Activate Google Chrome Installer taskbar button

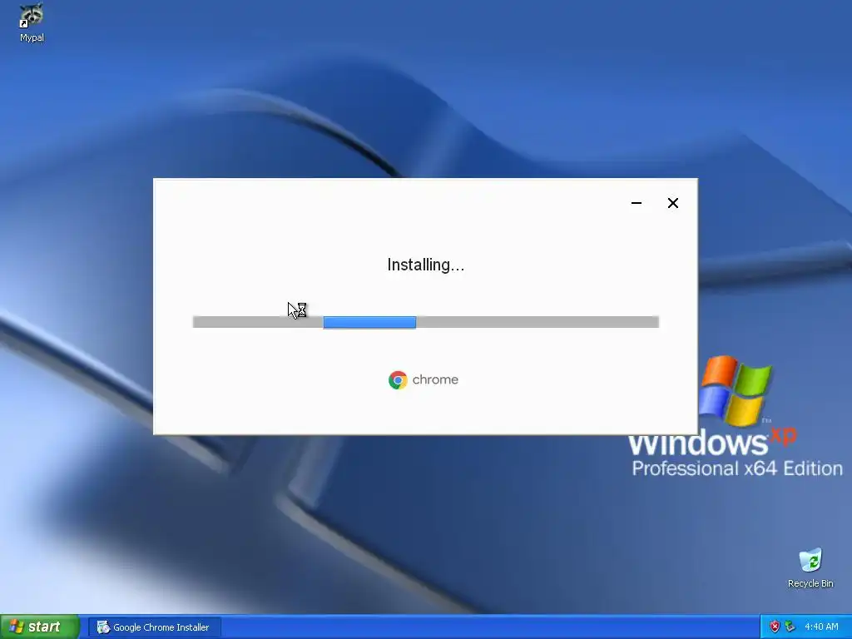[x=154, y=627]
